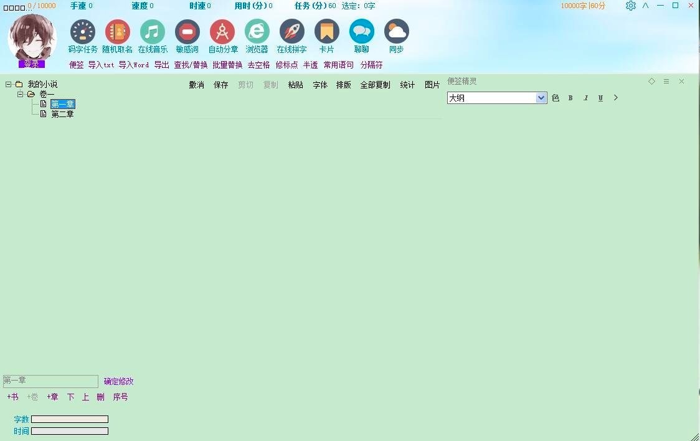Collapse the 卷一 volume node
The image size is (700, 441).
(19, 94)
